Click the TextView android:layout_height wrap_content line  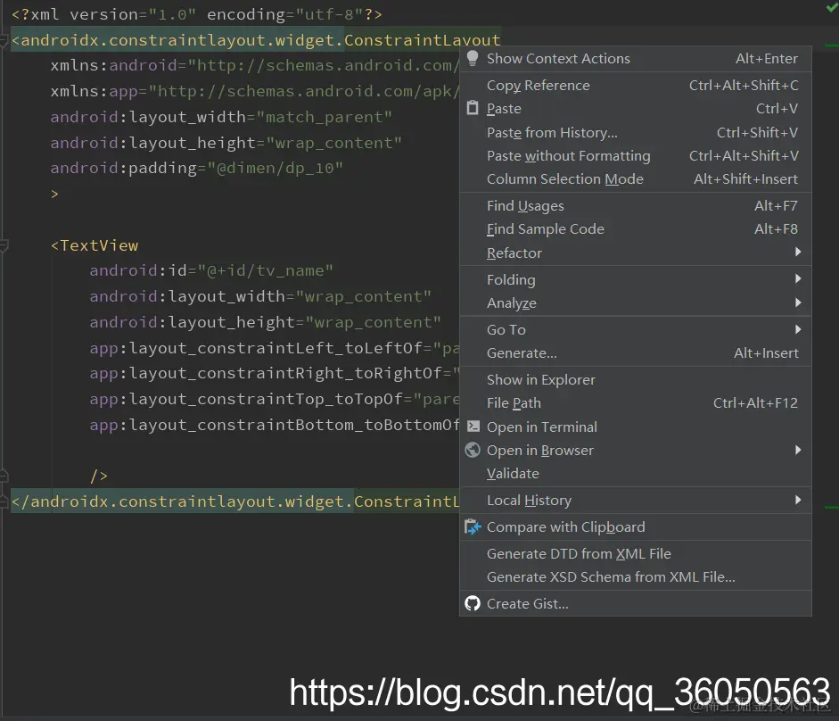point(266,322)
